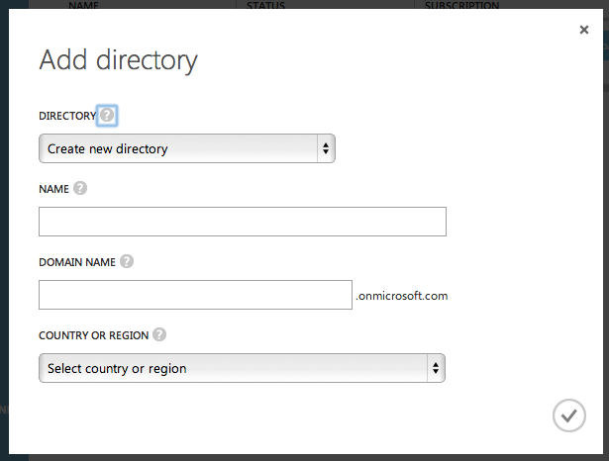Sort by NAME column header behind dialog

[84, 5]
